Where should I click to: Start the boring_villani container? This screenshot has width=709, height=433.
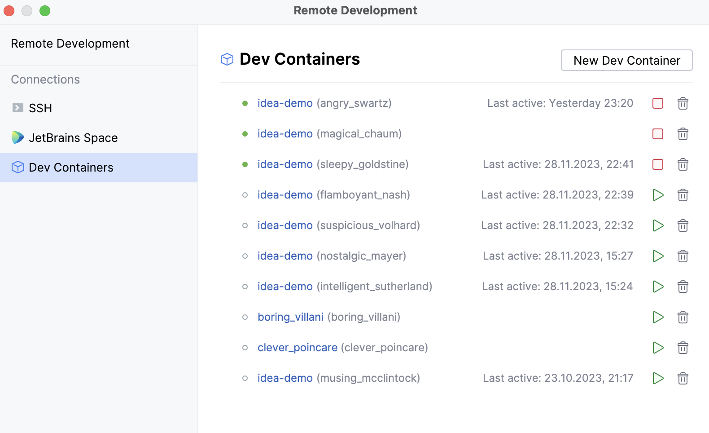click(x=658, y=317)
